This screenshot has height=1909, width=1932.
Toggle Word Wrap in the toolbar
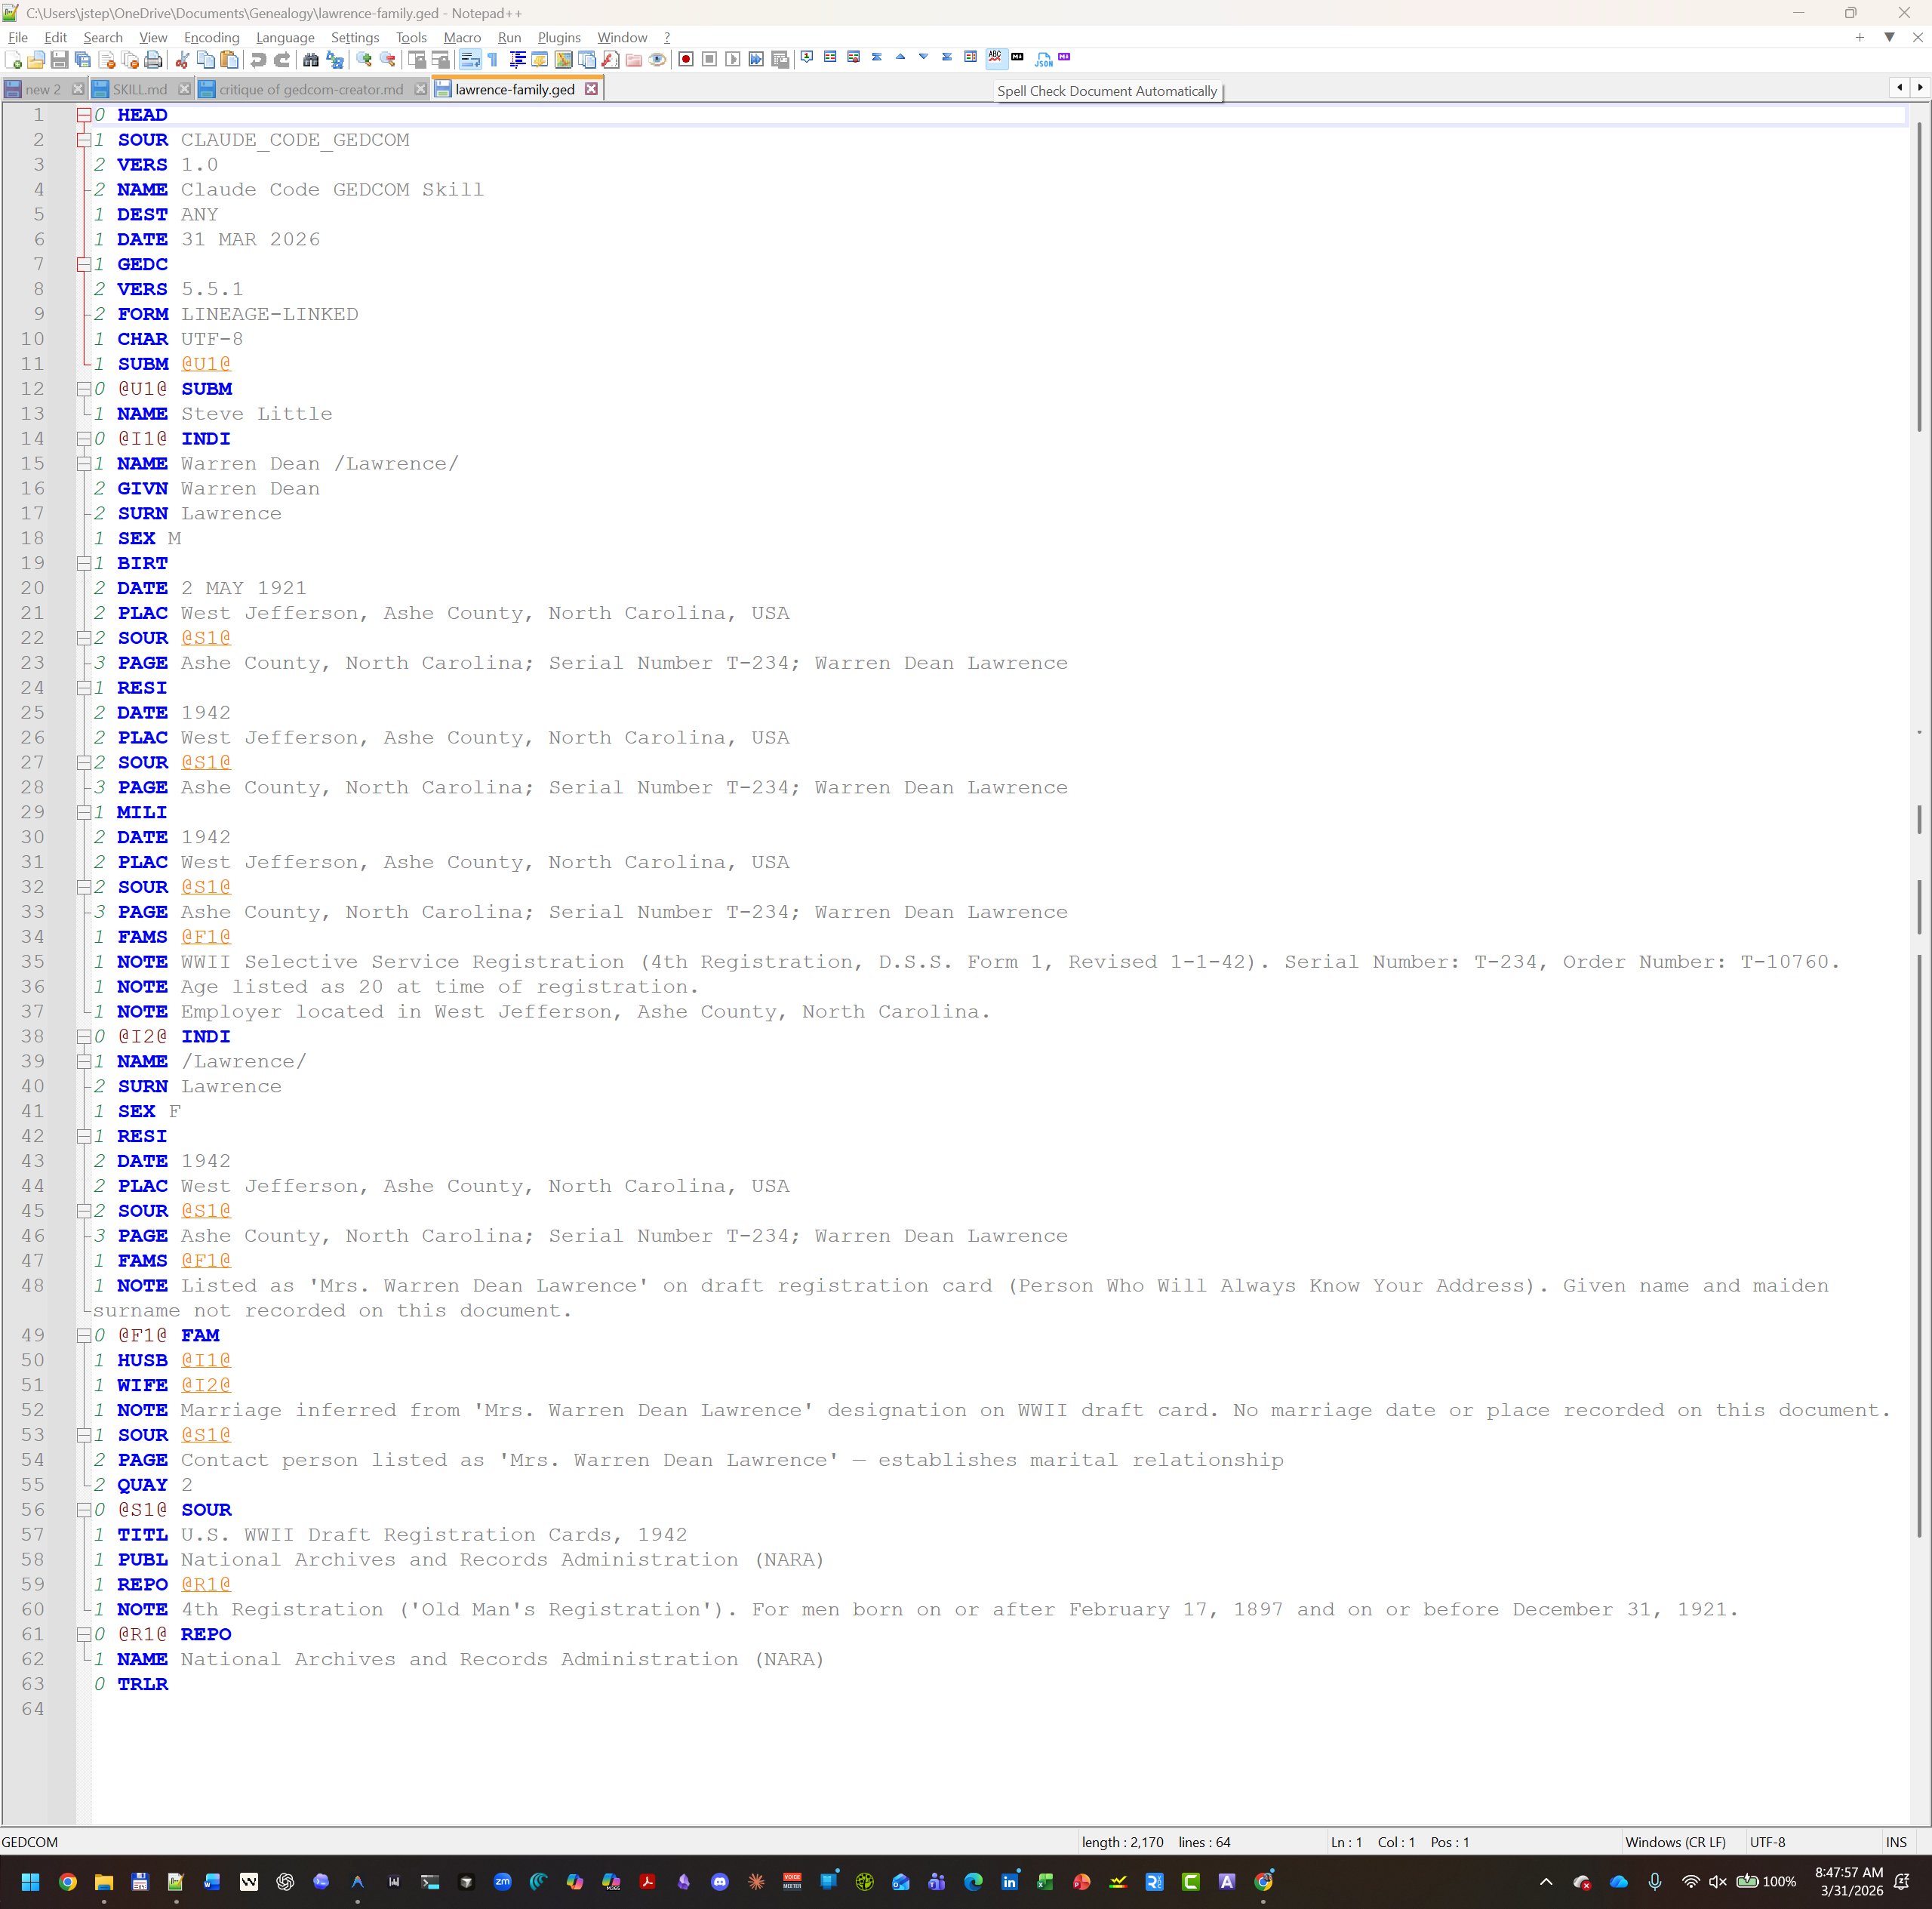coord(470,60)
